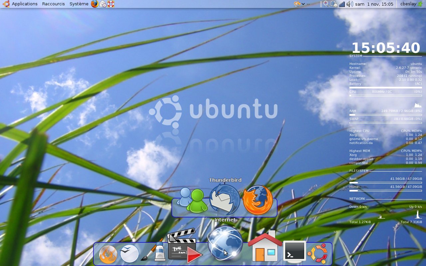Screen dimensions: 426x266
Task: Click the Kernel 2.6.27-7-generic line
Action: [386, 68]
